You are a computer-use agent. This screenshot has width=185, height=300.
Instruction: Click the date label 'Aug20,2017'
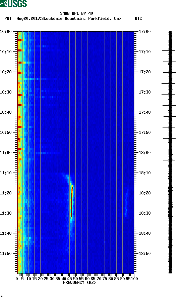tap(28, 18)
